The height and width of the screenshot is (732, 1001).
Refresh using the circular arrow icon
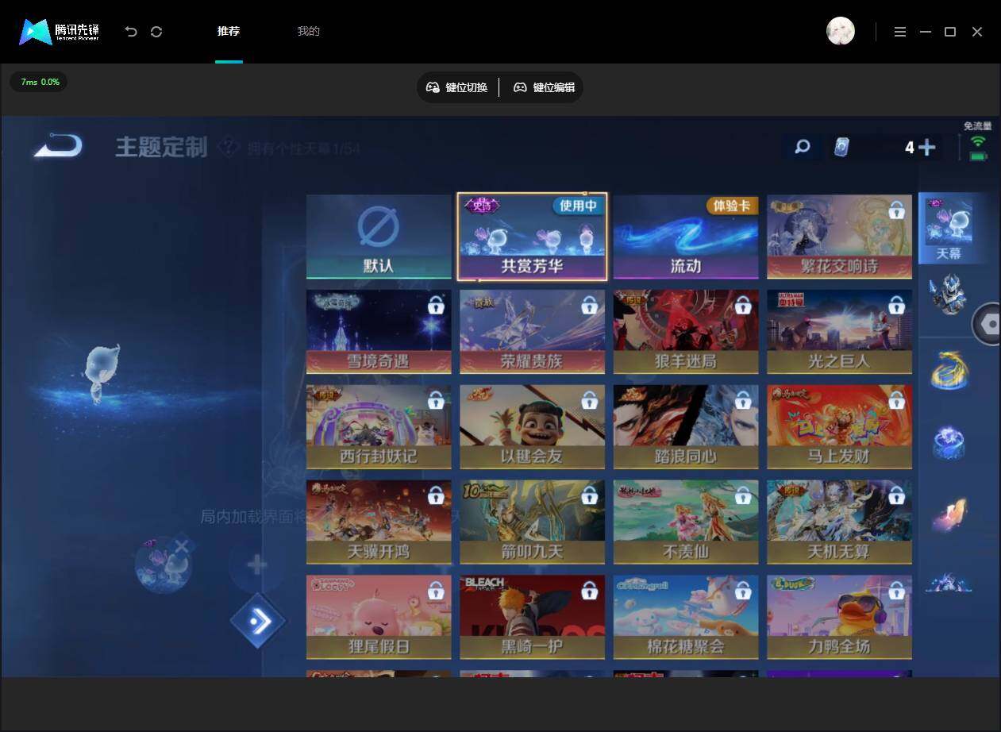[156, 32]
